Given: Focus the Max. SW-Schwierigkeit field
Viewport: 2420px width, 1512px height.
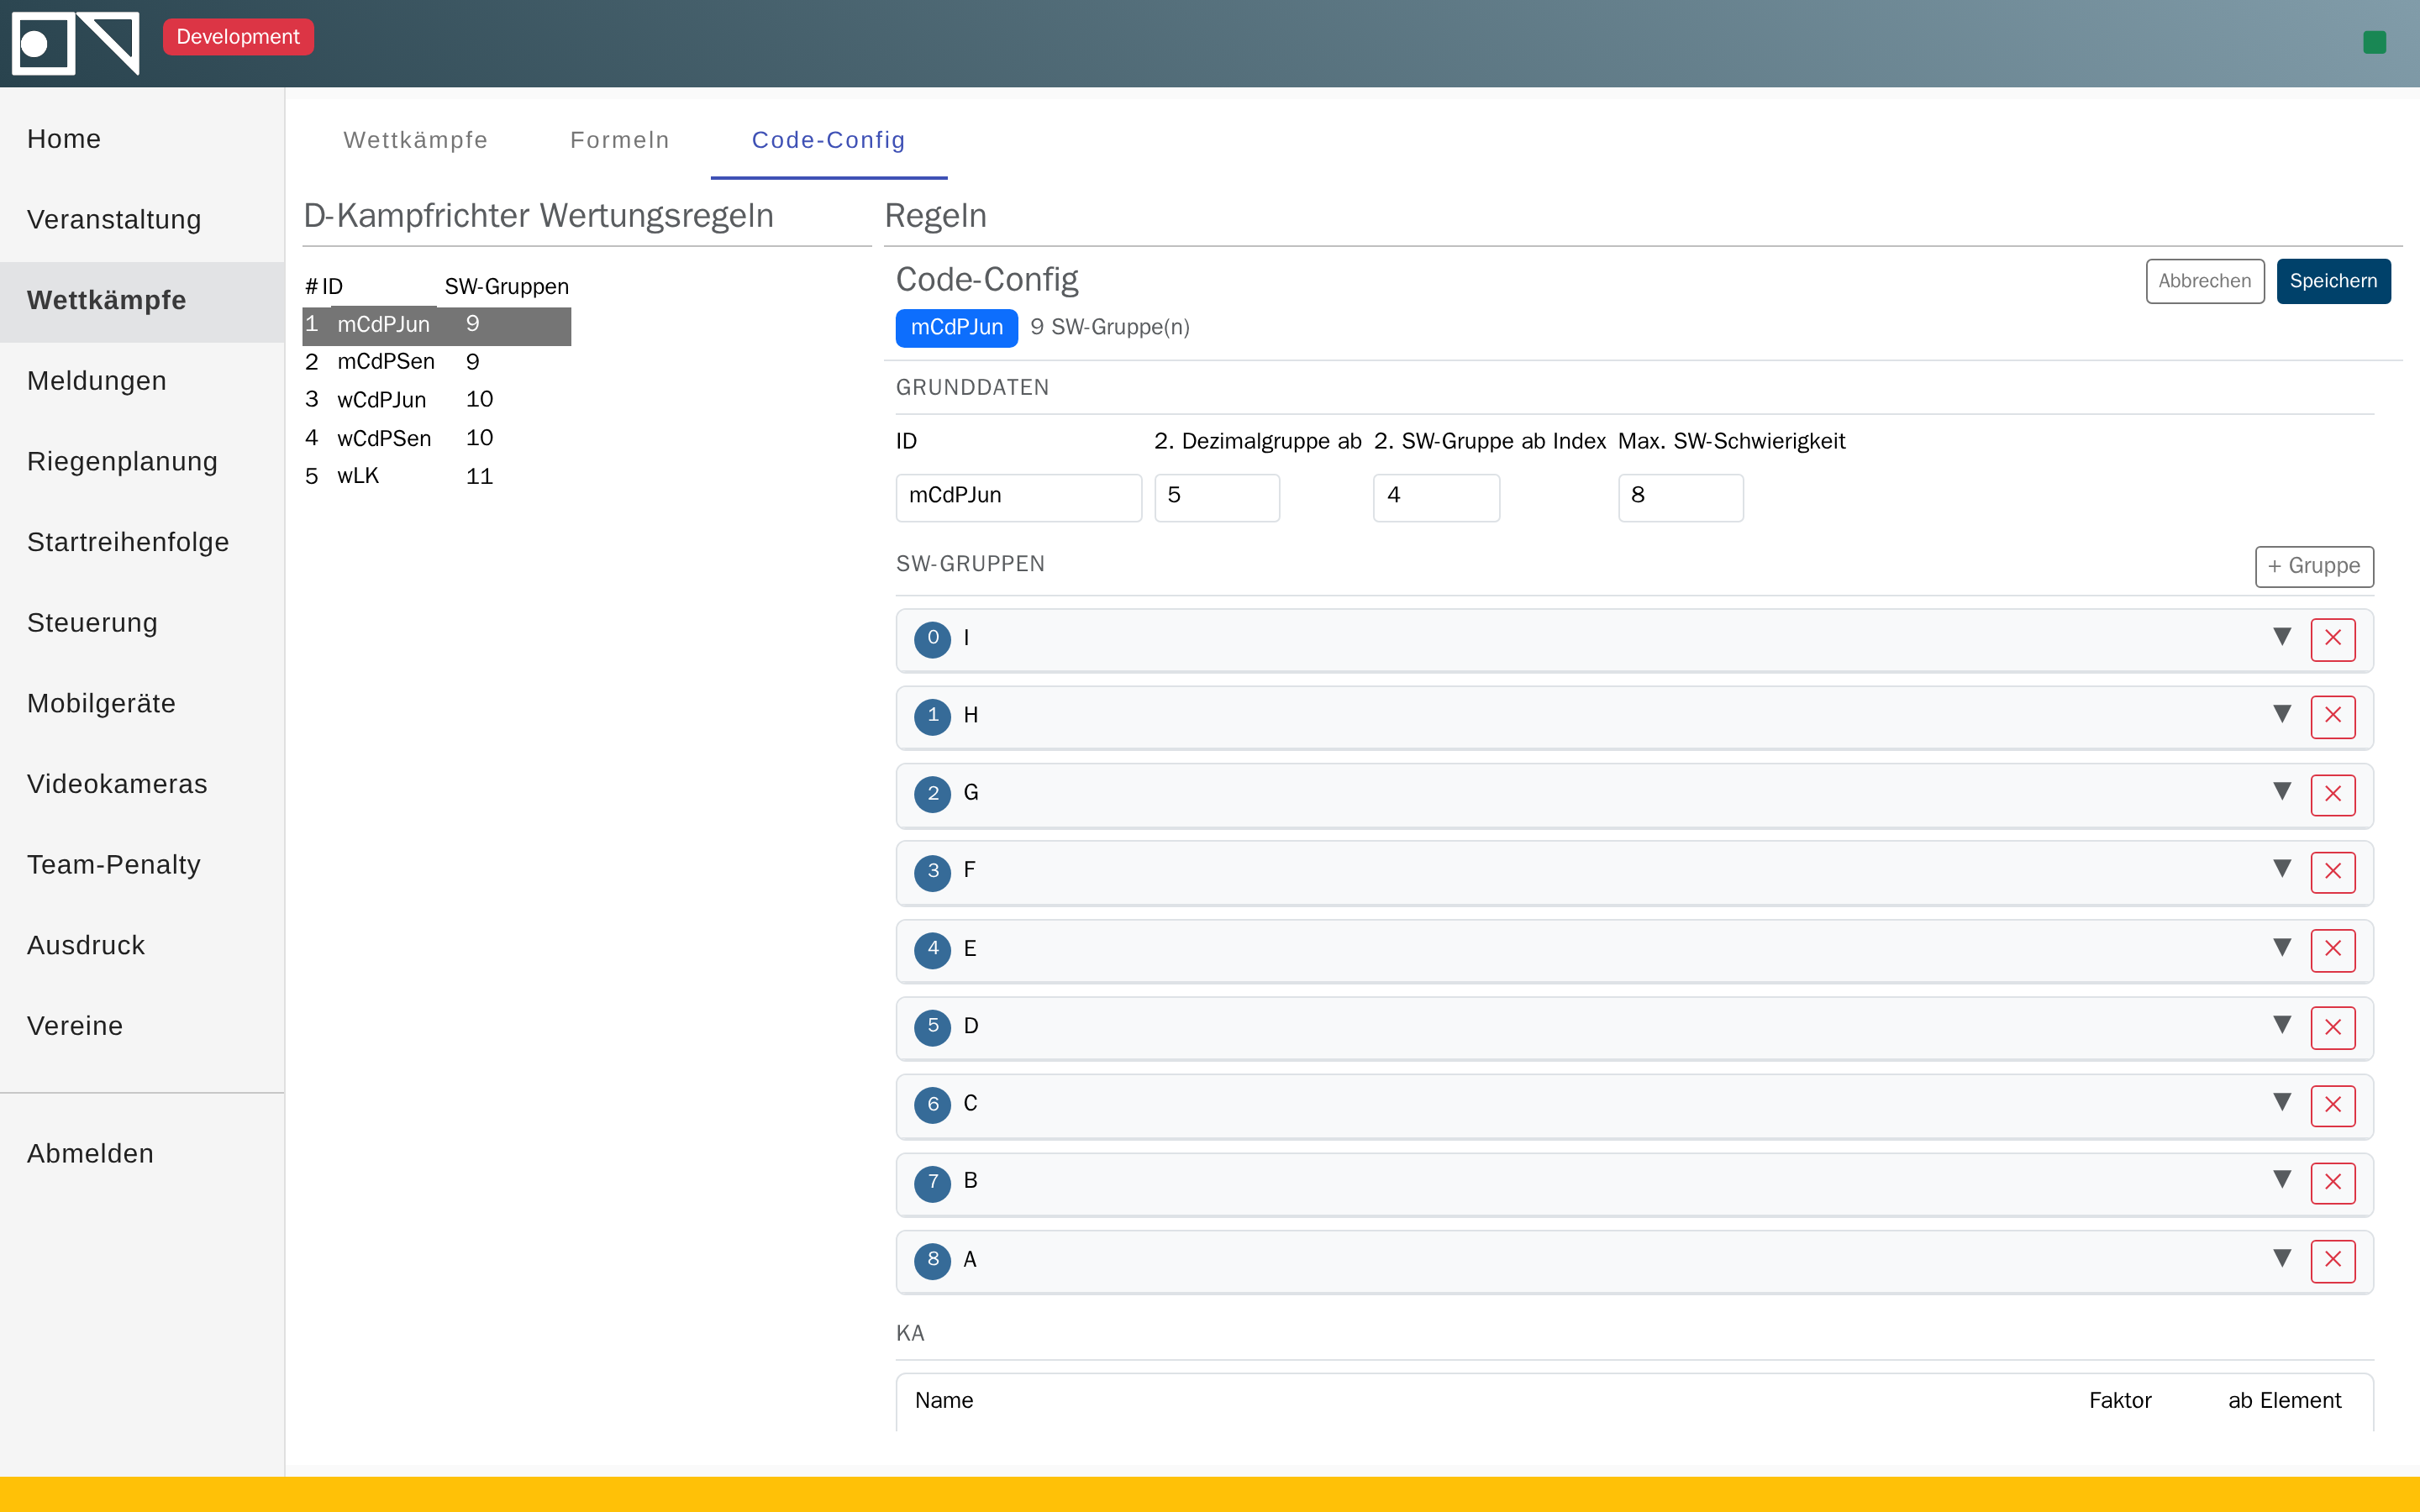Looking at the screenshot, I should click(x=1680, y=497).
